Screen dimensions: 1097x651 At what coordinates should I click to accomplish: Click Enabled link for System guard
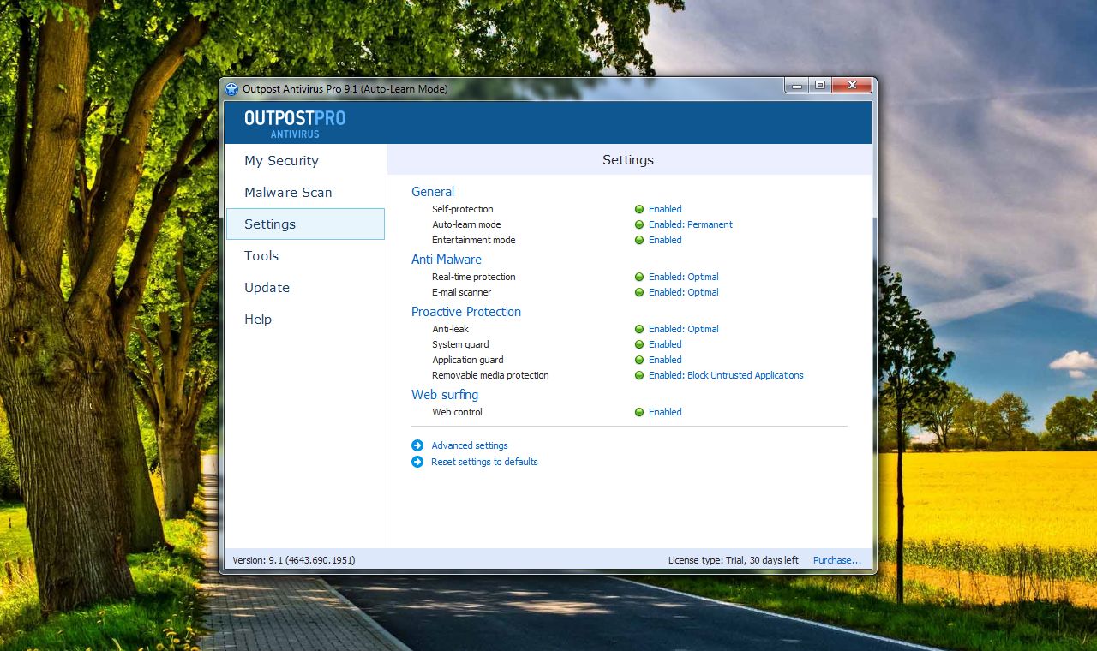(x=665, y=344)
